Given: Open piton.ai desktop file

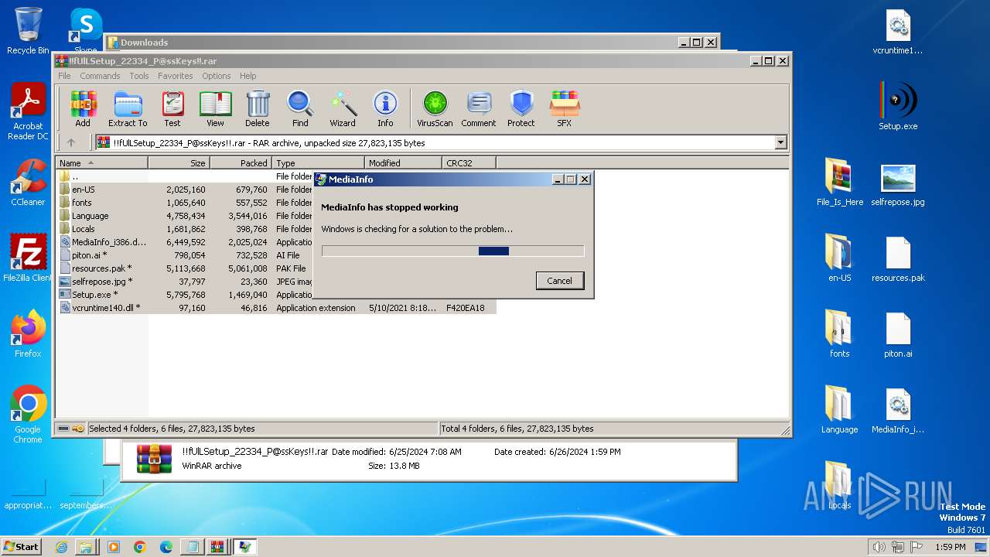Looking at the screenshot, I should pos(898,334).
